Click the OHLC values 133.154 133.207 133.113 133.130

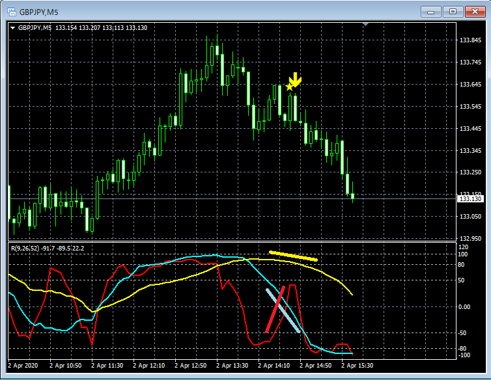101,28
